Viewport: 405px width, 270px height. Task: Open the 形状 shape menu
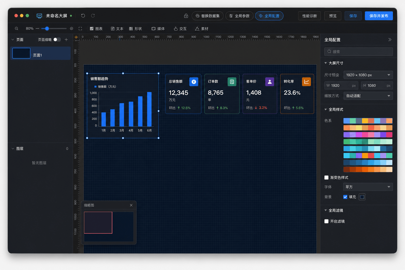coord(136,29)
